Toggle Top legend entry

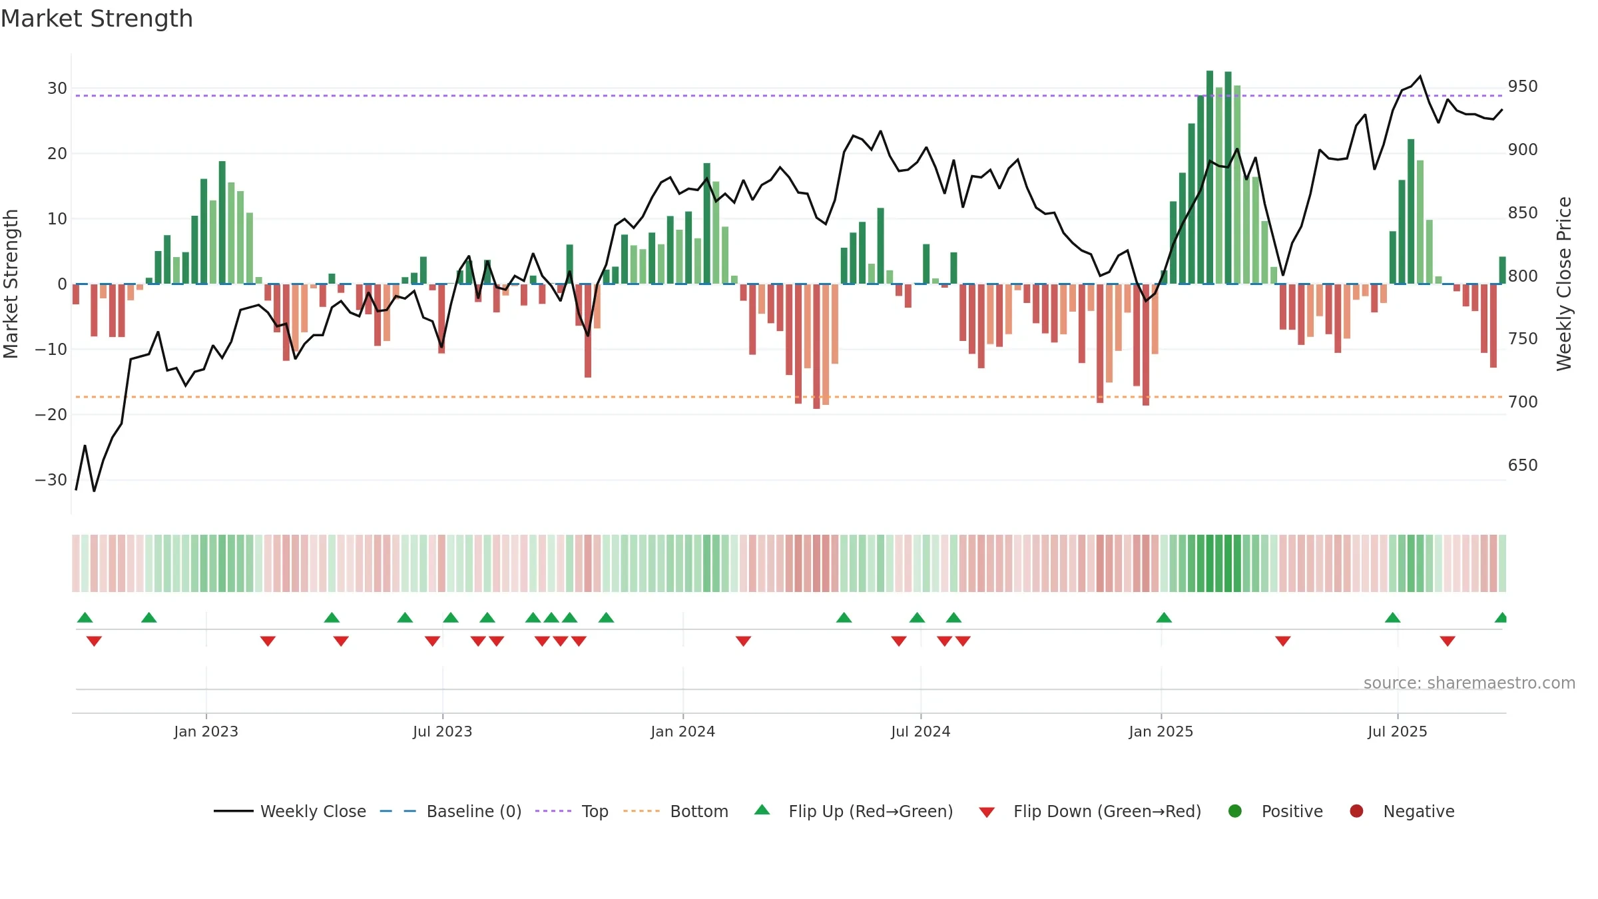point(572,811)
